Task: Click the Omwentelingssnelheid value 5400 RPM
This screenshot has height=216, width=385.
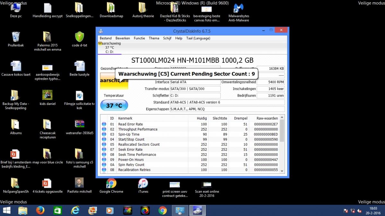Action: [x=271, y=82]
